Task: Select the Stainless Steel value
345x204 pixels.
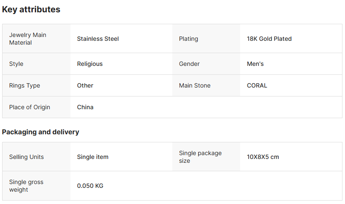Action: click(x=98, y=39)
